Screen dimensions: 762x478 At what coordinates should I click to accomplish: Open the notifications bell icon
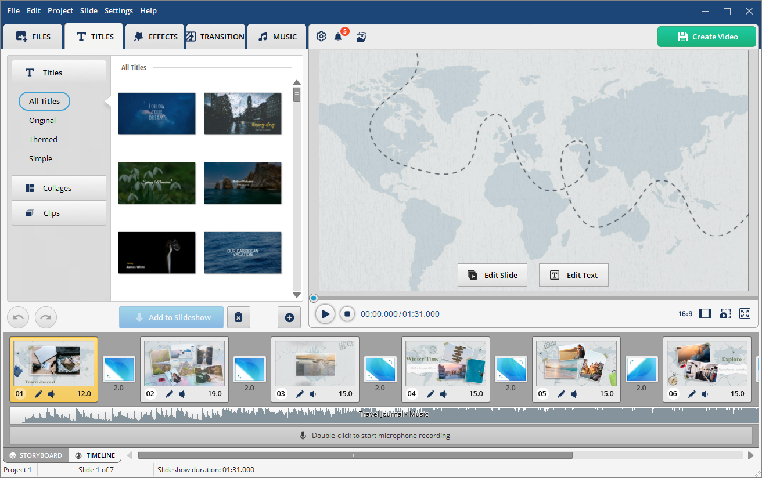pos(338,37)
